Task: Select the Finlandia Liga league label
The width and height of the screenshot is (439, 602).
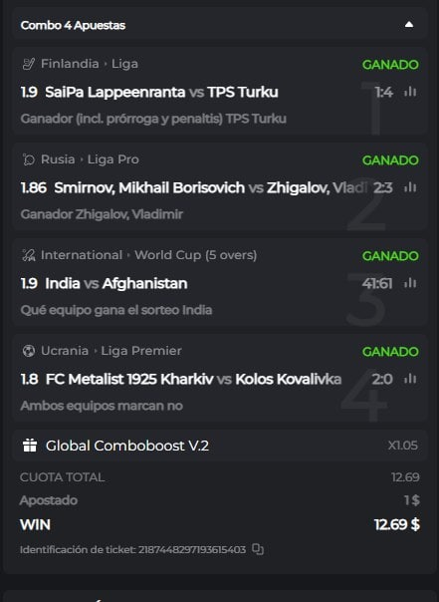Action: click(x=90, y=64)
